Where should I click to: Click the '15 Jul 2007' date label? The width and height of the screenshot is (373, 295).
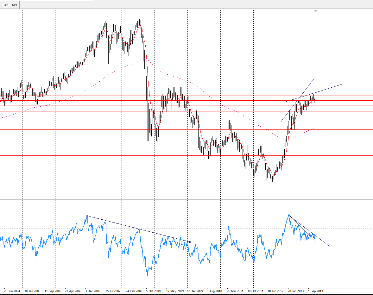point(113,291)
